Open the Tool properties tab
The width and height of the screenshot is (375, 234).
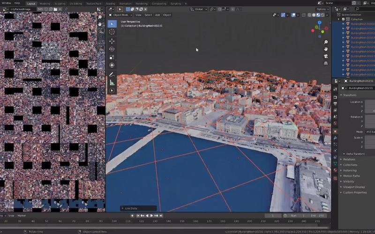(x=335, y=89)
